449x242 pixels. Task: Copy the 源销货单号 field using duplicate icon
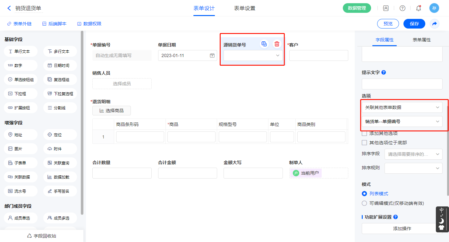click(264, 44)
